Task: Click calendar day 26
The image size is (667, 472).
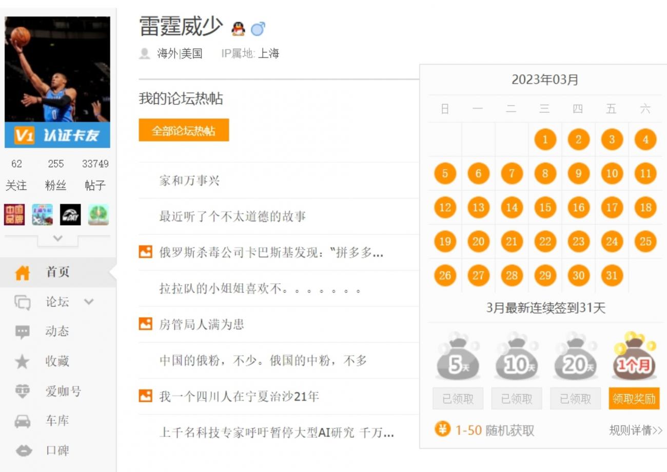Action: pyautogui.click(x=445, y=276)
